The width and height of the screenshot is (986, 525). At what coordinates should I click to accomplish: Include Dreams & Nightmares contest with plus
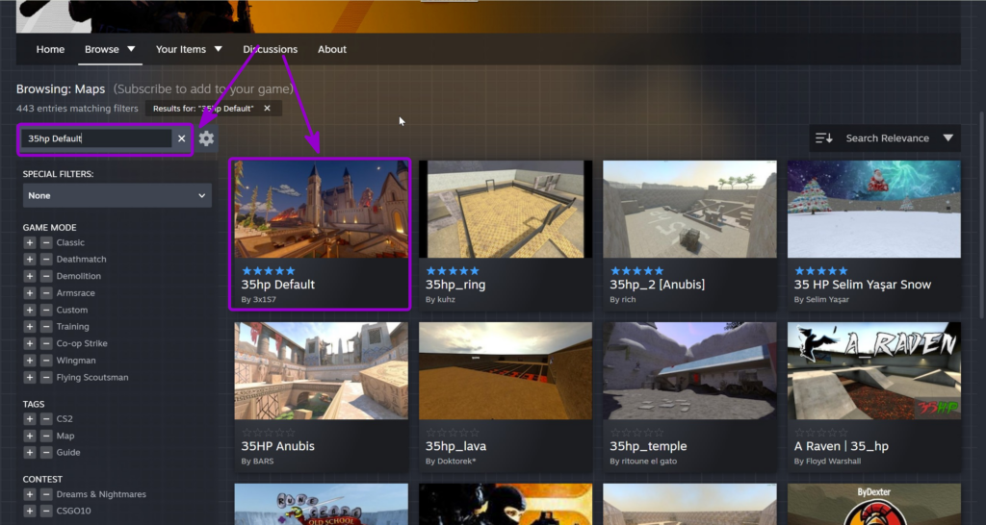point(30,494)
